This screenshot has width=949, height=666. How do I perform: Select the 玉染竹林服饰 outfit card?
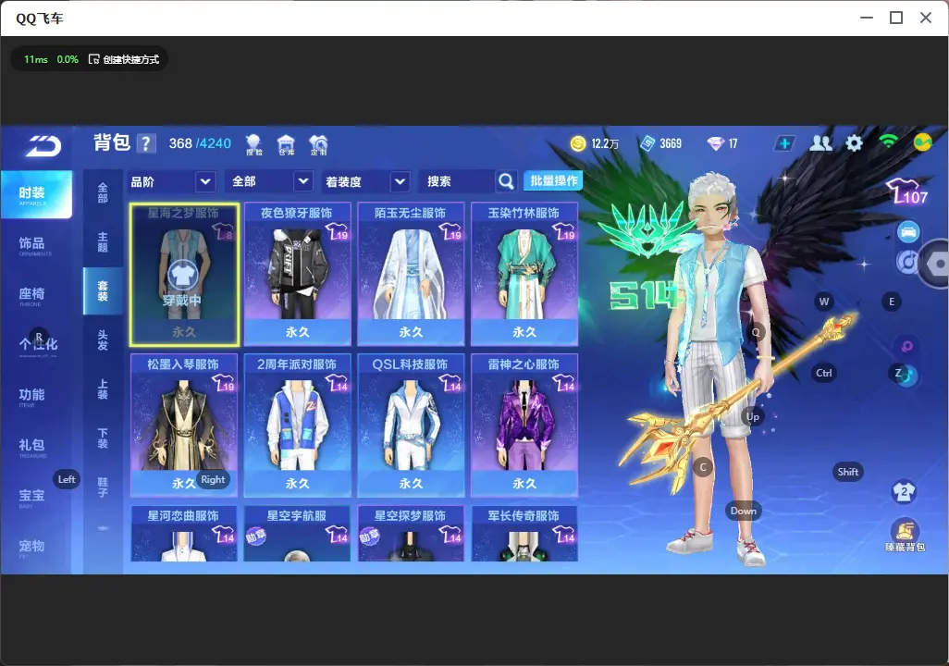[524, 275]
